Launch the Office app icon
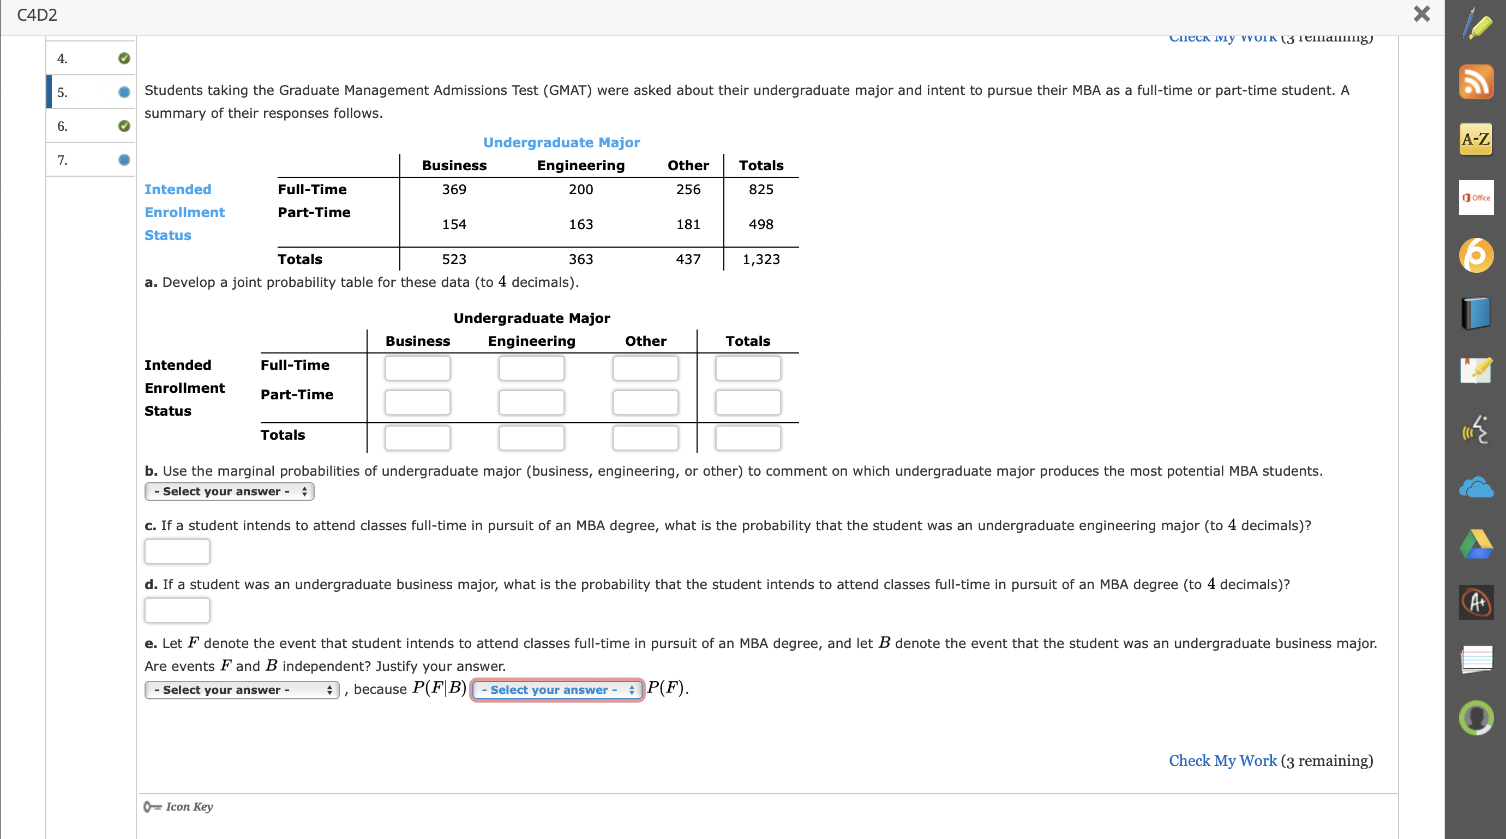The image size is (1506, 839). tap(1475, 197)
